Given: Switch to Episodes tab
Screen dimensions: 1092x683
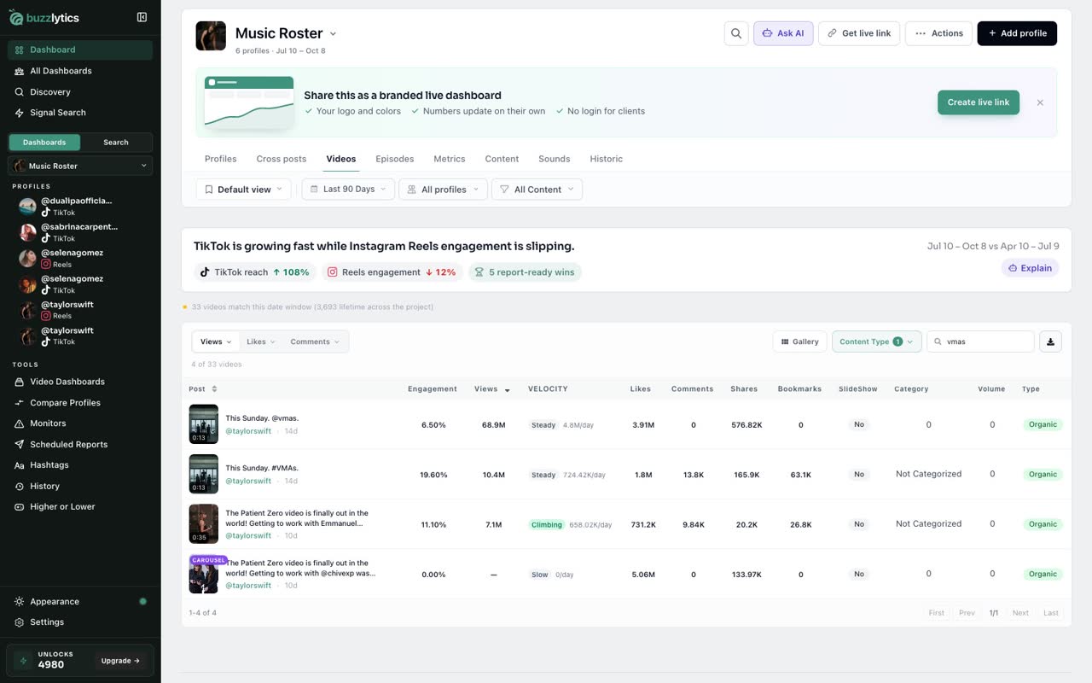Looking at the screenshot, I should point(395,159).
